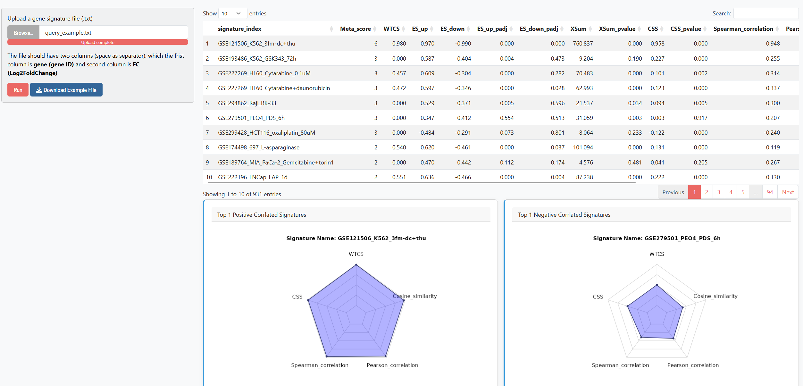Download the example file
This screenshot has width=803, height=386.
click(66, 90)
